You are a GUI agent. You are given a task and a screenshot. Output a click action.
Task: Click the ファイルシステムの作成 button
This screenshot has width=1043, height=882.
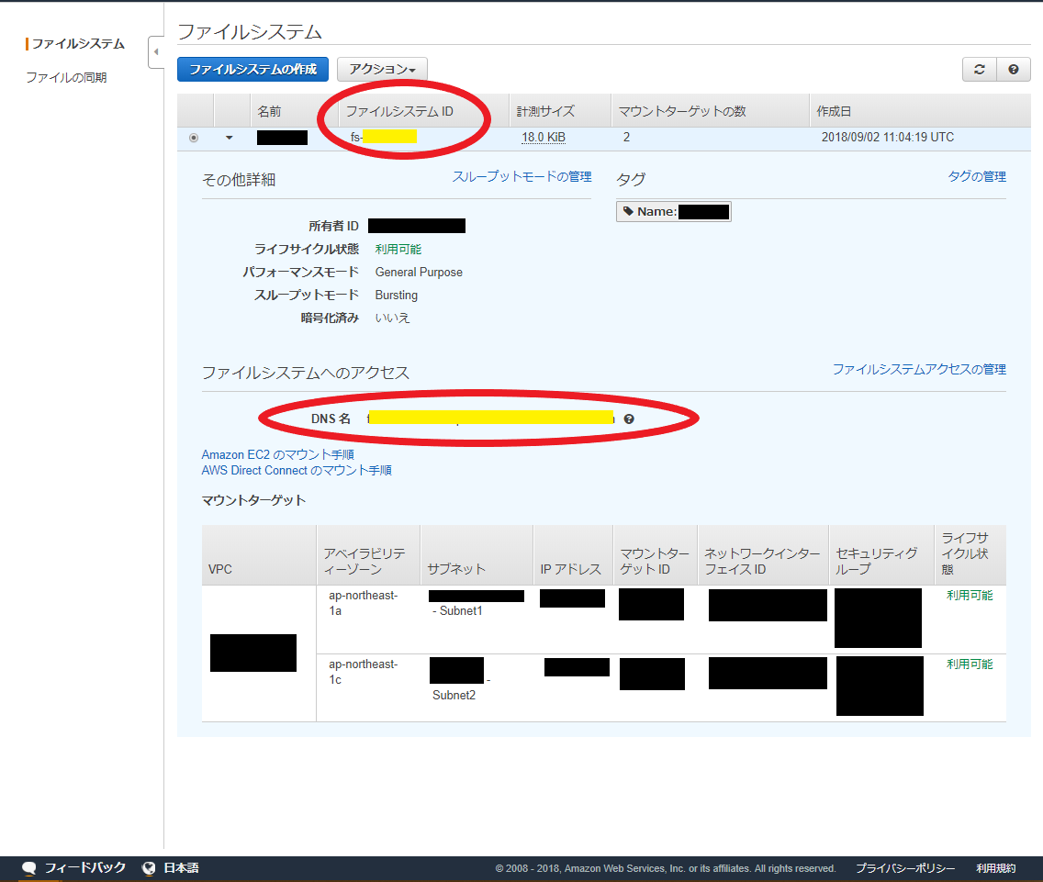point(252,69)
